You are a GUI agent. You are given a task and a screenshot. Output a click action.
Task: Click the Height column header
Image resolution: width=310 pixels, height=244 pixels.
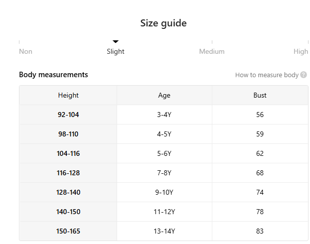point(68,95)
